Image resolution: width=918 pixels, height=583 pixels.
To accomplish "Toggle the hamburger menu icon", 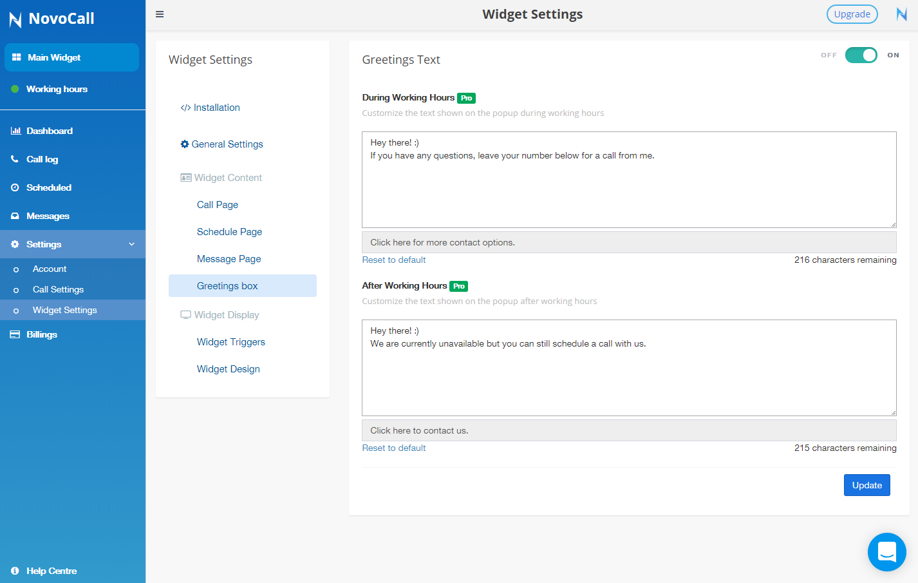I will [160, 14].
